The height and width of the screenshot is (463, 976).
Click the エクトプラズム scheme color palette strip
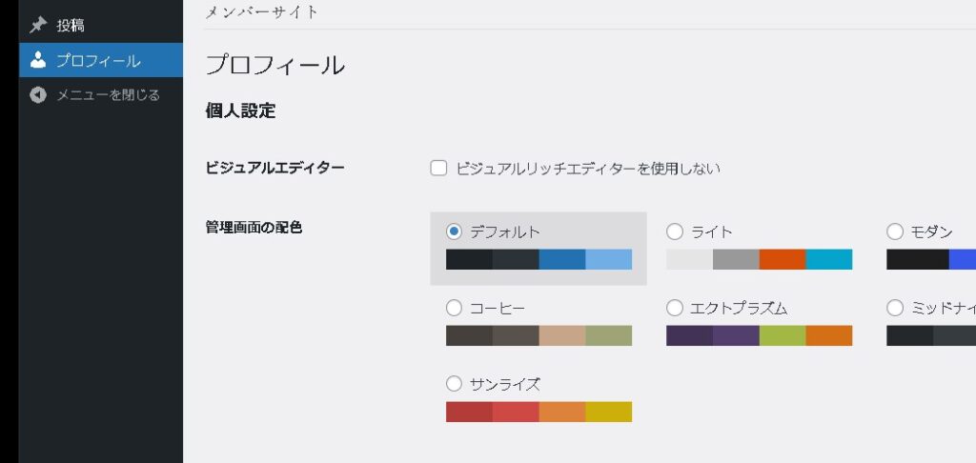coord(759,335)
